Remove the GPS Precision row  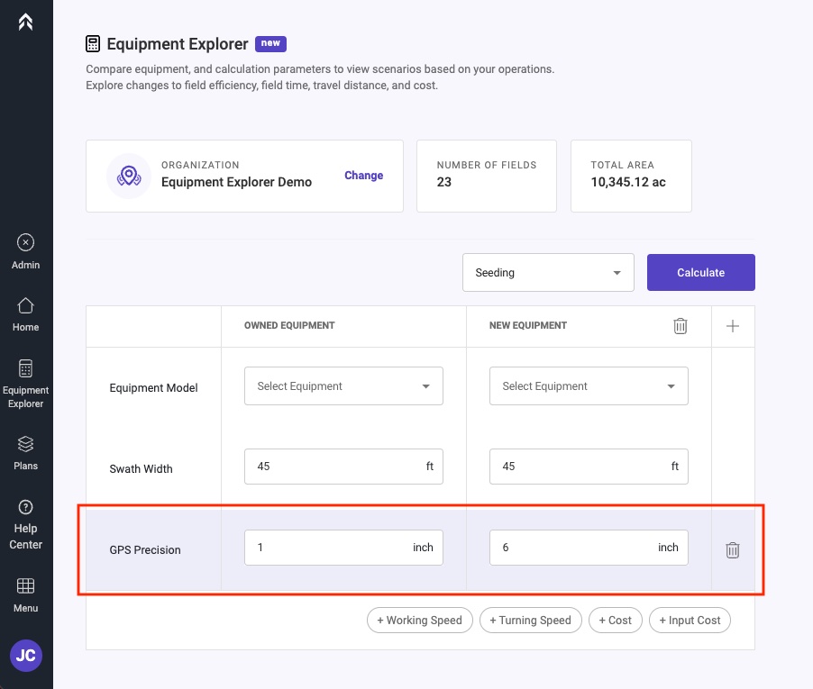coord(733,549)
